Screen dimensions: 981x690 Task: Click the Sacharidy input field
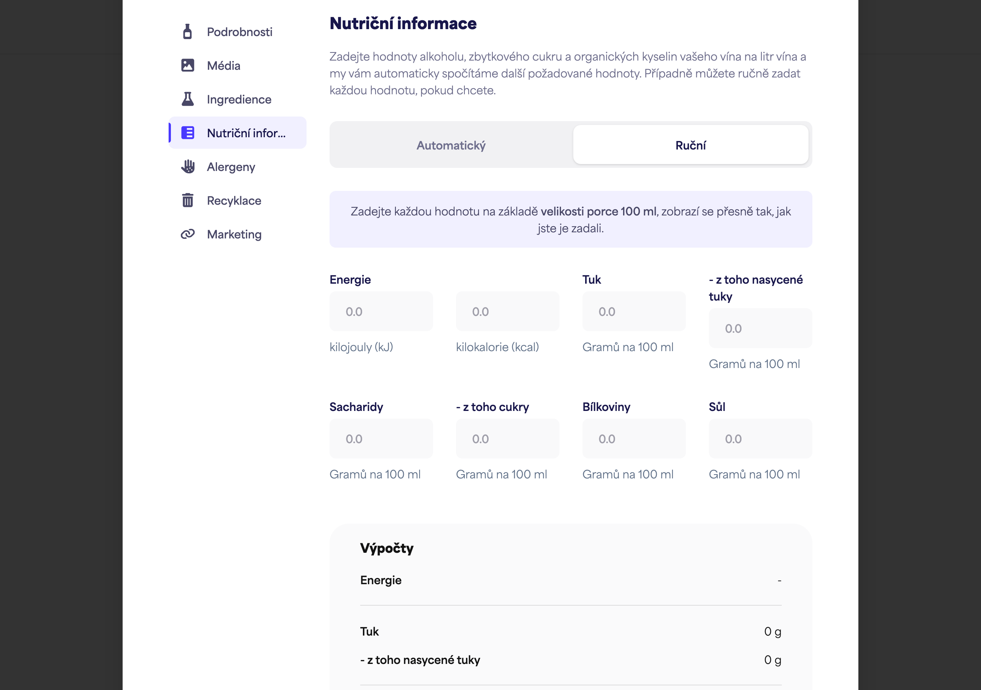click(381, 439)
